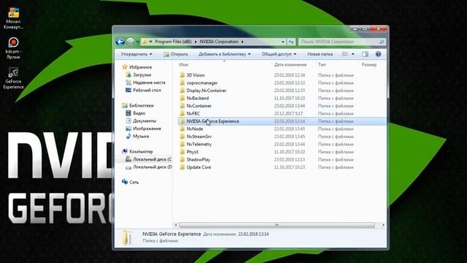The height and width of the screenshot is (263, 467).
Task: Go back with the Explorer back arrow
Action: (x=120, y=42)
